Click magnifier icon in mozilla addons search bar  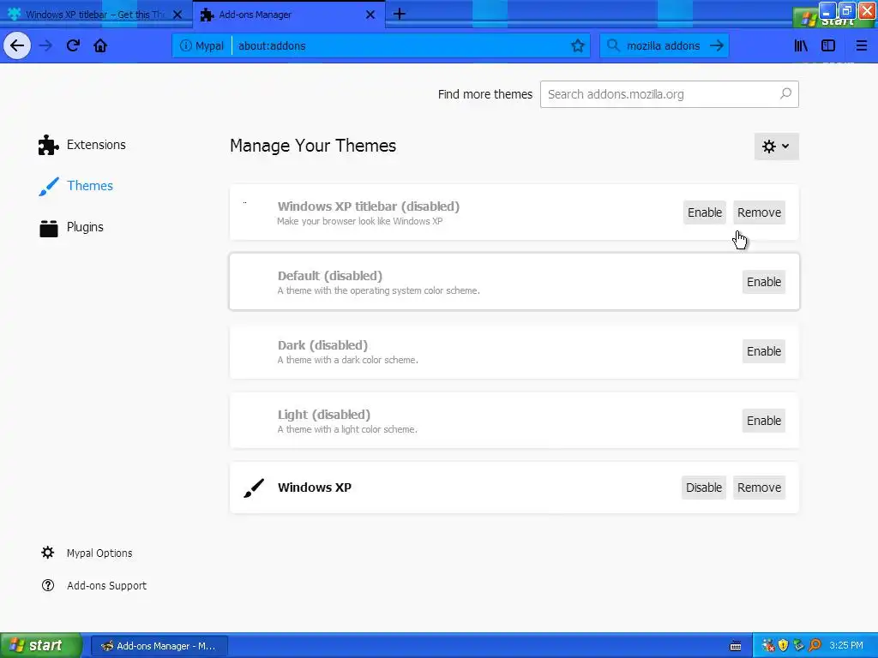(x=613, y=45)
